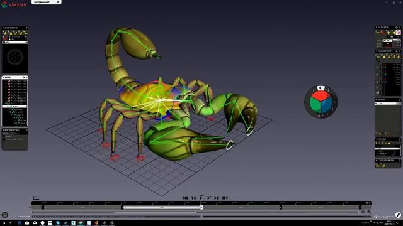Open the Stacker panel settings gear
The image size is (403, 226).
tap(397, 28)
